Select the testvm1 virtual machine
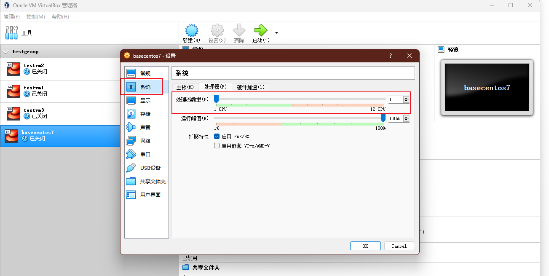 click(89, 91)
